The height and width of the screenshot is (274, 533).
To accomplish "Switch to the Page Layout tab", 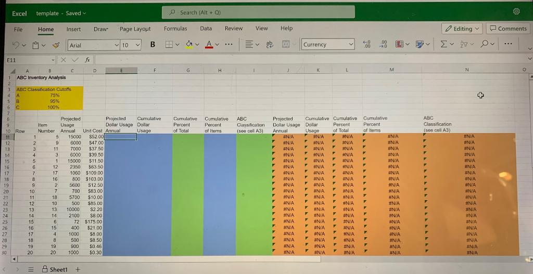I will (135, 29).
